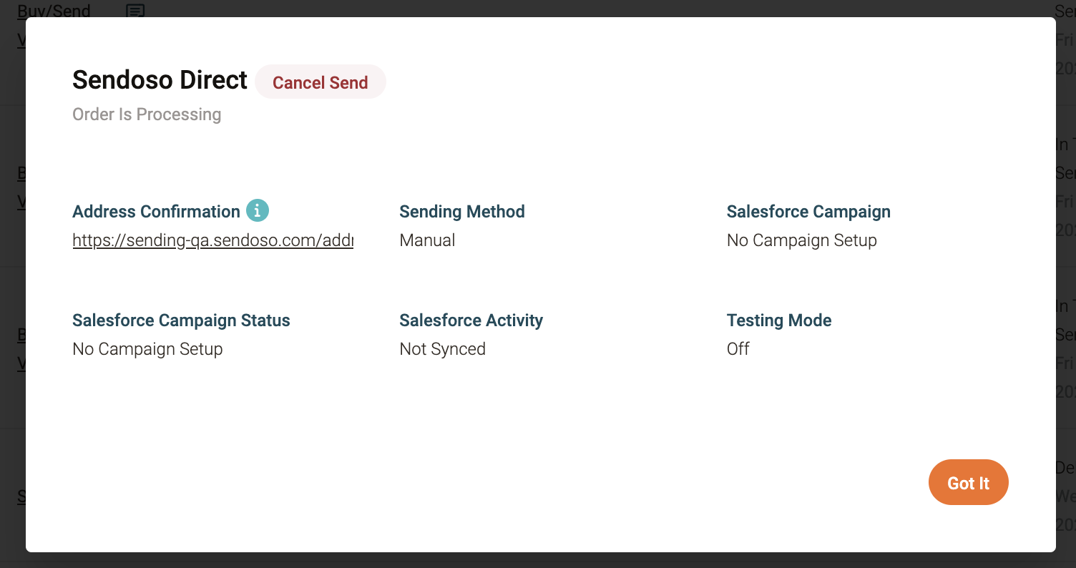Select the Manual sending method value
Screen dimensions: 1076x568
pos(427,240)
